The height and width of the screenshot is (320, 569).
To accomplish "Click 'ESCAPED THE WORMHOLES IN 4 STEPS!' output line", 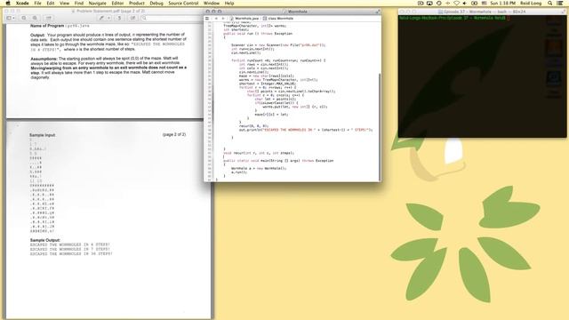I will coord(69,244).
